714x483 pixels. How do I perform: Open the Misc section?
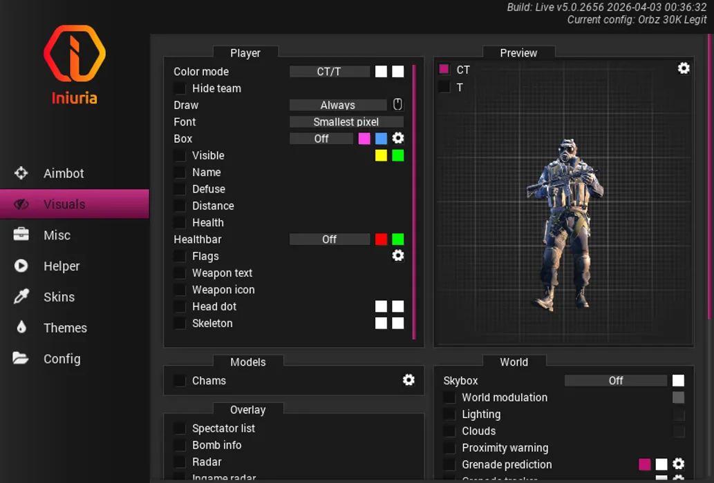(x=75, y=235)
